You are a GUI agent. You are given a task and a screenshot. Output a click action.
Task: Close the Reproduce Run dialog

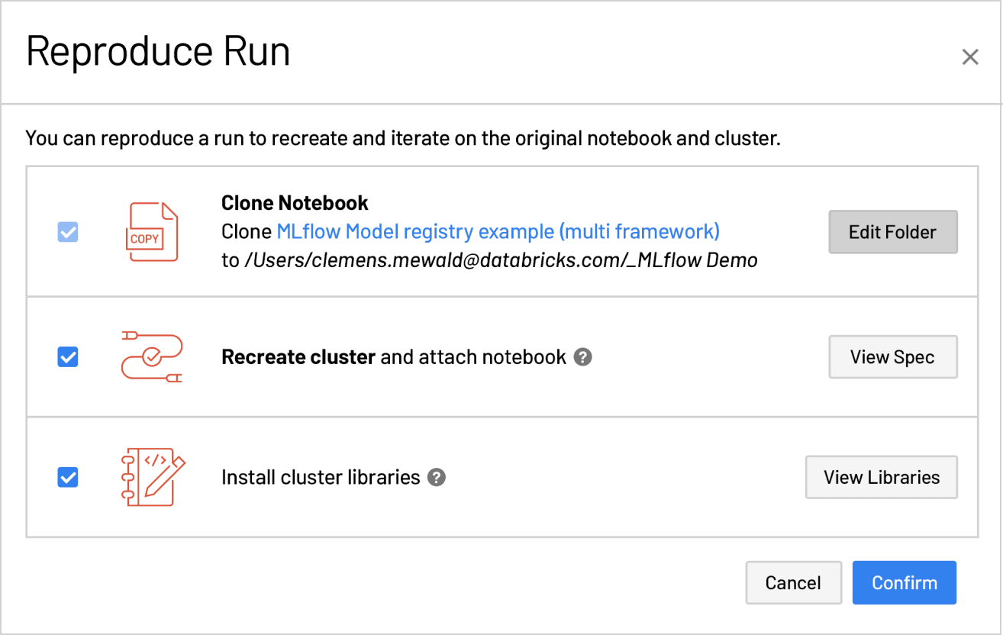pos(969,57)
